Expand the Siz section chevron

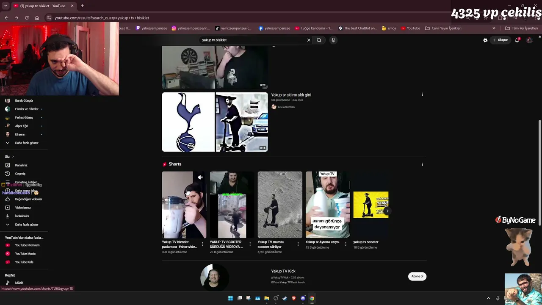[x=13, y=157]
